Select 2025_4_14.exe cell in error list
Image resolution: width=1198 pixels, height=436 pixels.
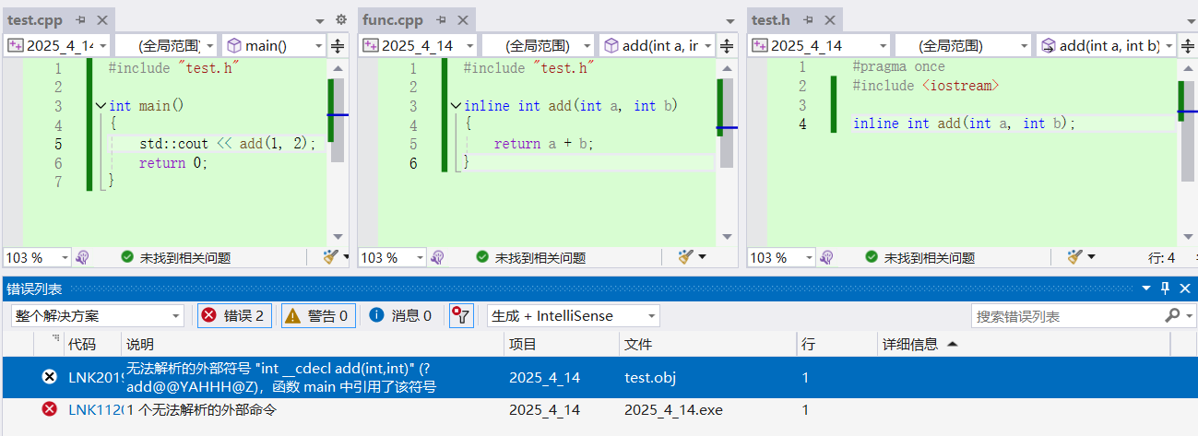[673, 409]
